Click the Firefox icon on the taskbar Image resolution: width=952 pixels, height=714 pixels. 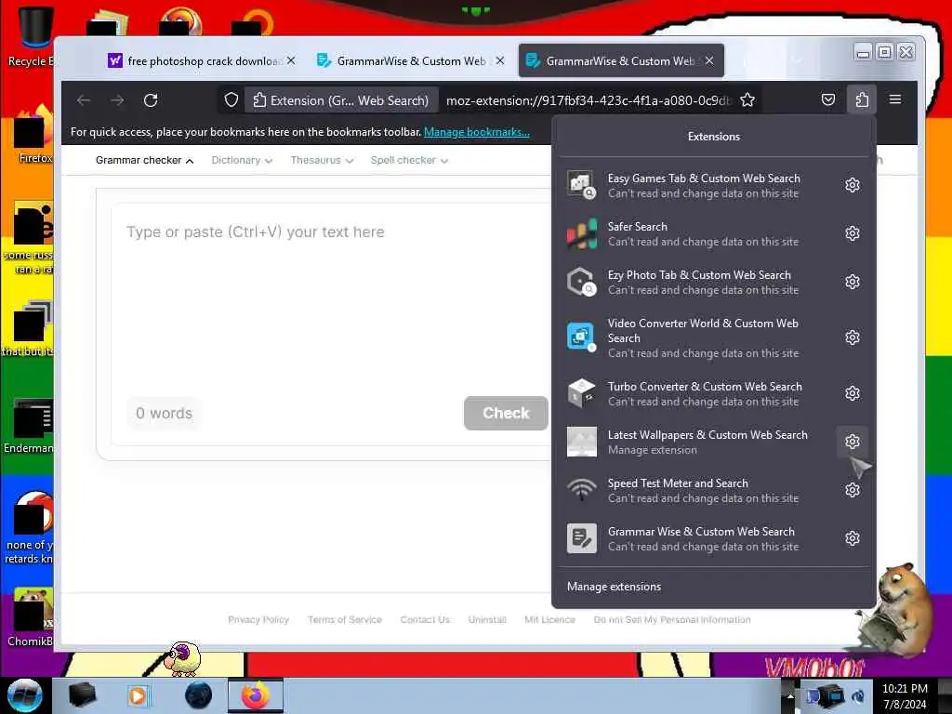(x=256, y=695)
